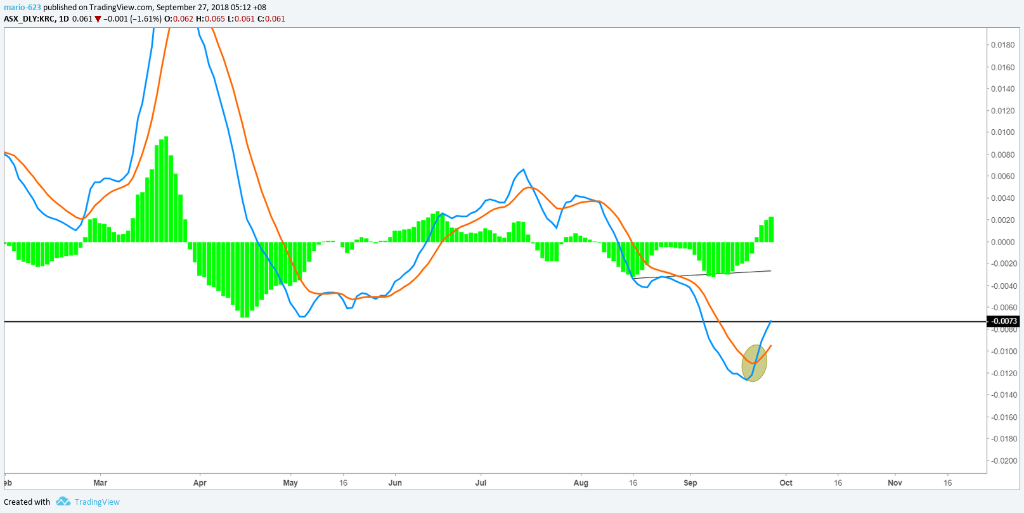Click the green highlighted crossover ellipse
1024x513 pixels.
754,363
